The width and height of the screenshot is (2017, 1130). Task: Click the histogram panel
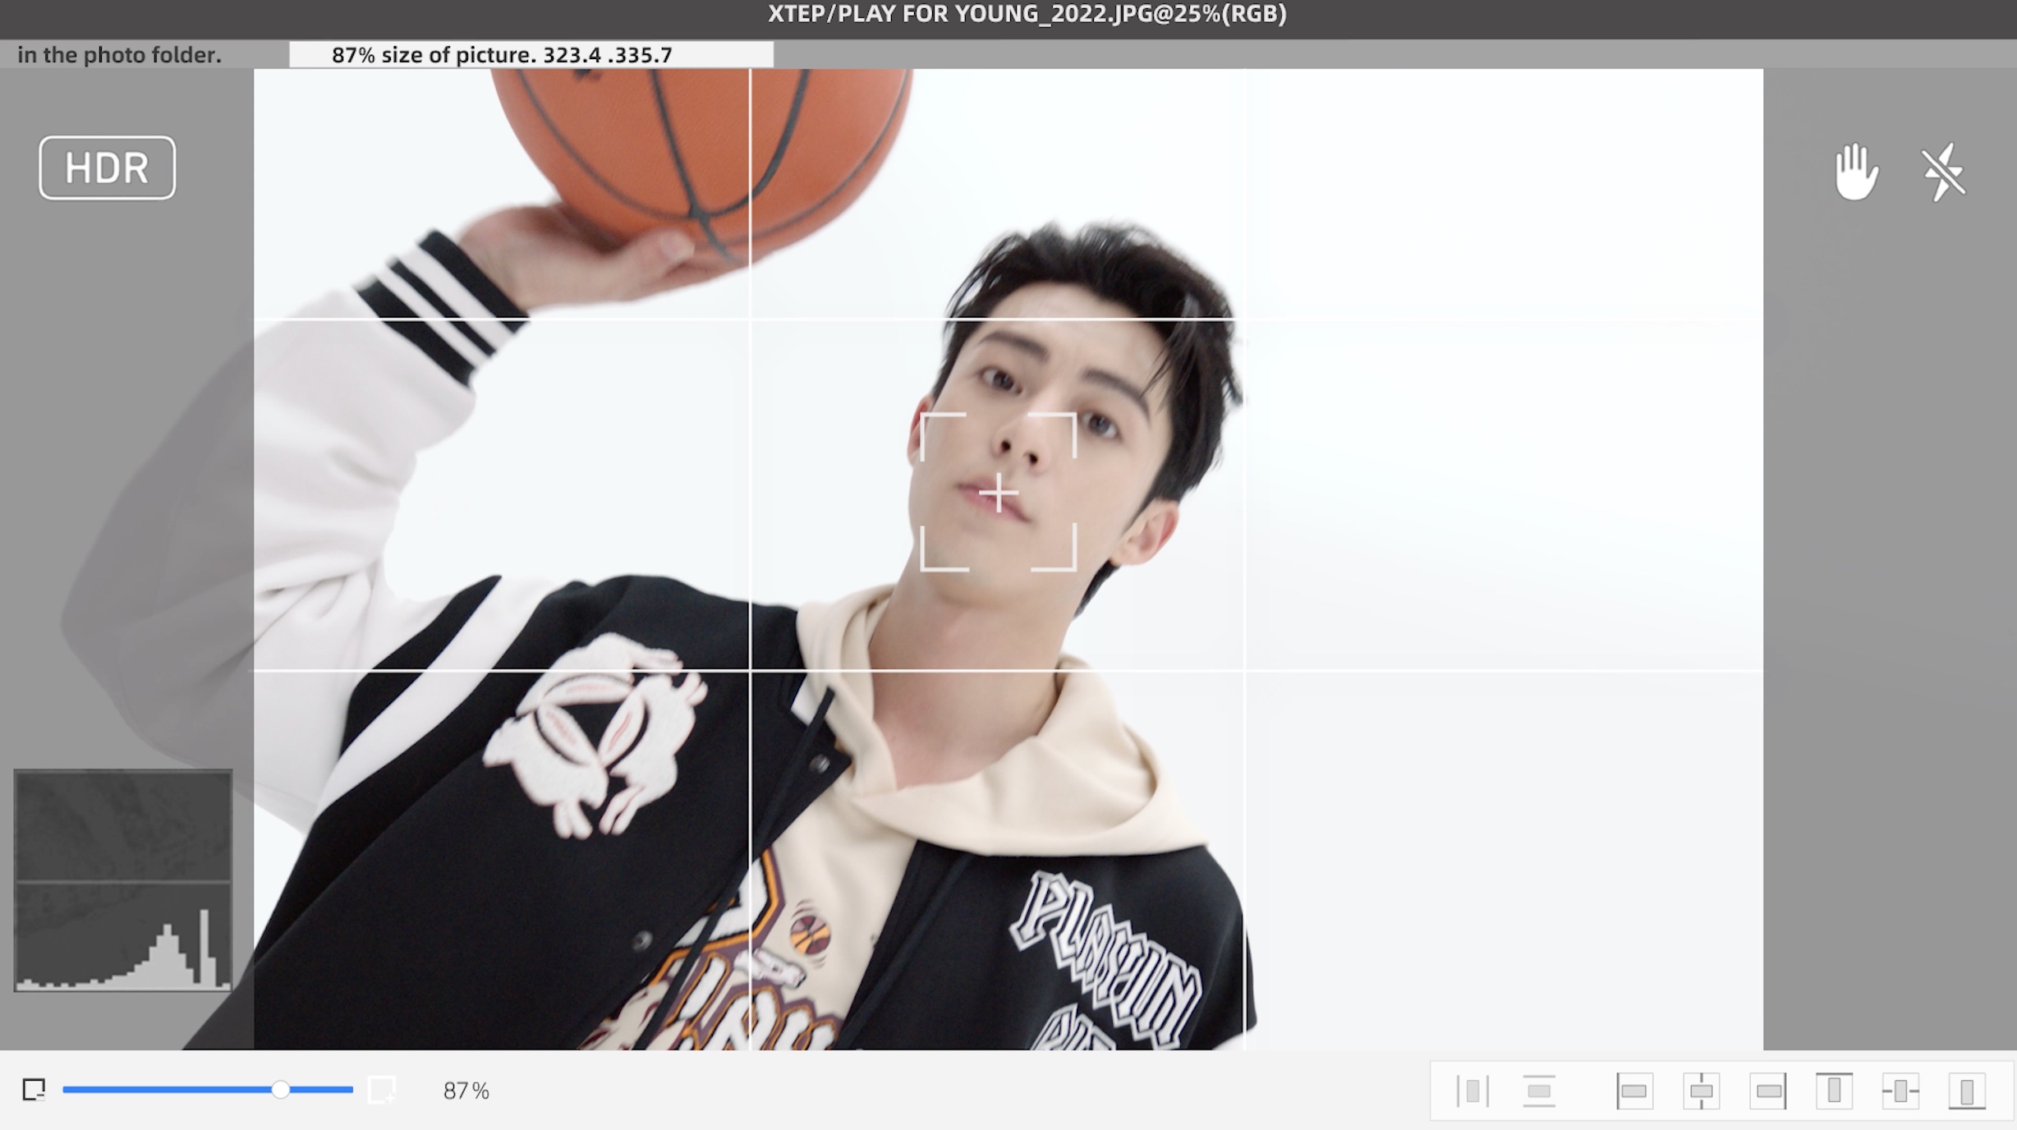click(123, 880)
